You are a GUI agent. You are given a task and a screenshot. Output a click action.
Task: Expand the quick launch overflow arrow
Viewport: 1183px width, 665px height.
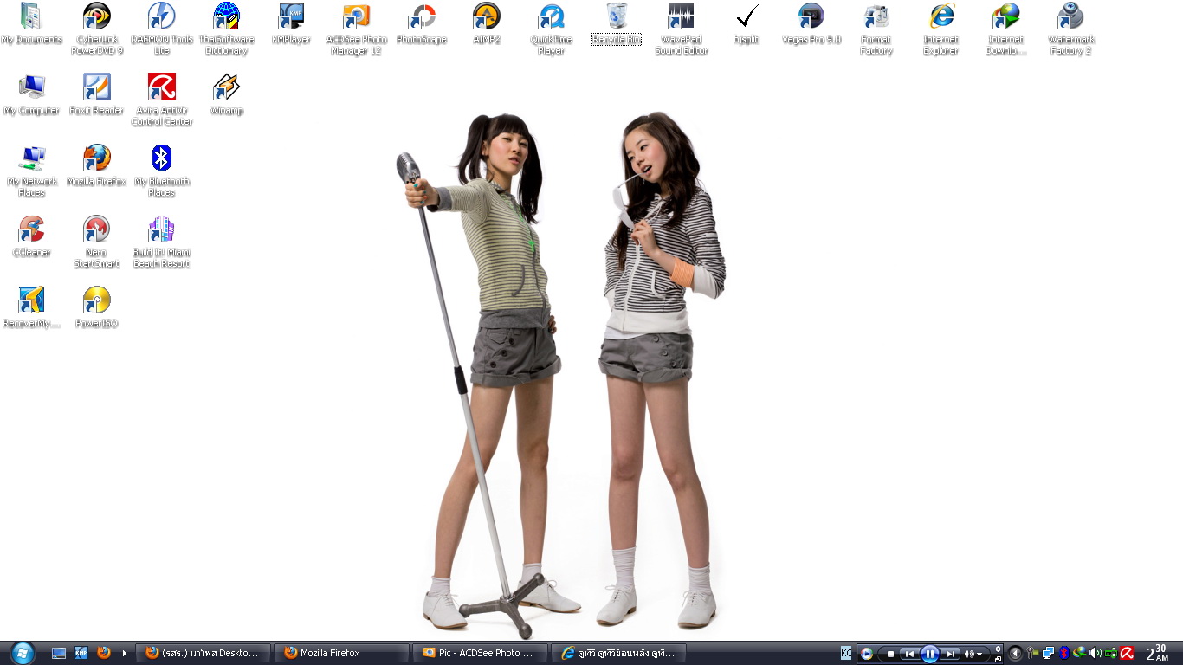(125, 653)
